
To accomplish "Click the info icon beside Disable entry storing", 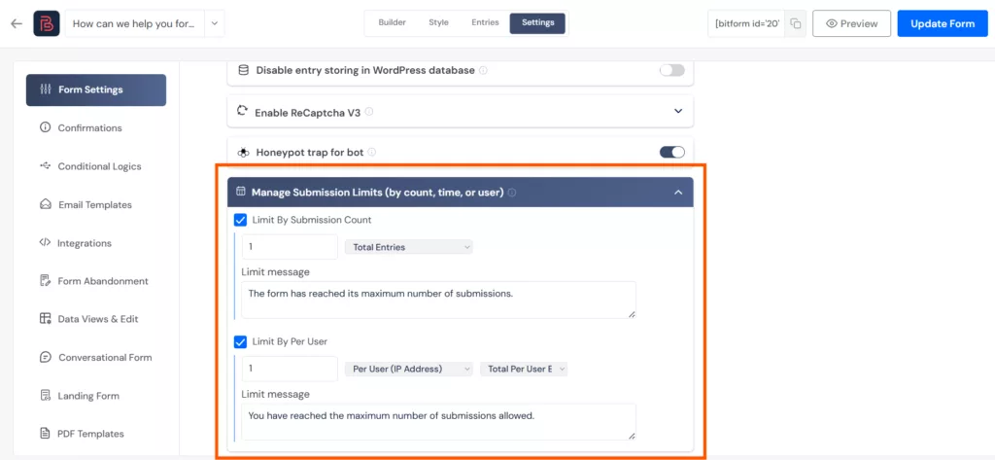I will click(x=483, y=71).
